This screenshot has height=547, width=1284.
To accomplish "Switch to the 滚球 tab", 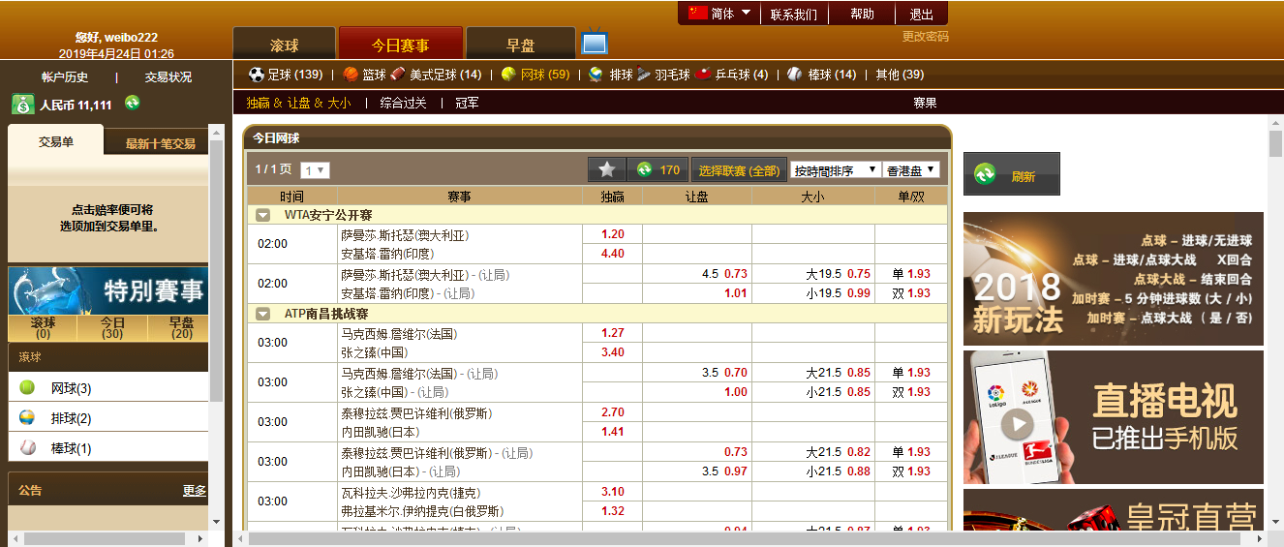I will [284, 45].
